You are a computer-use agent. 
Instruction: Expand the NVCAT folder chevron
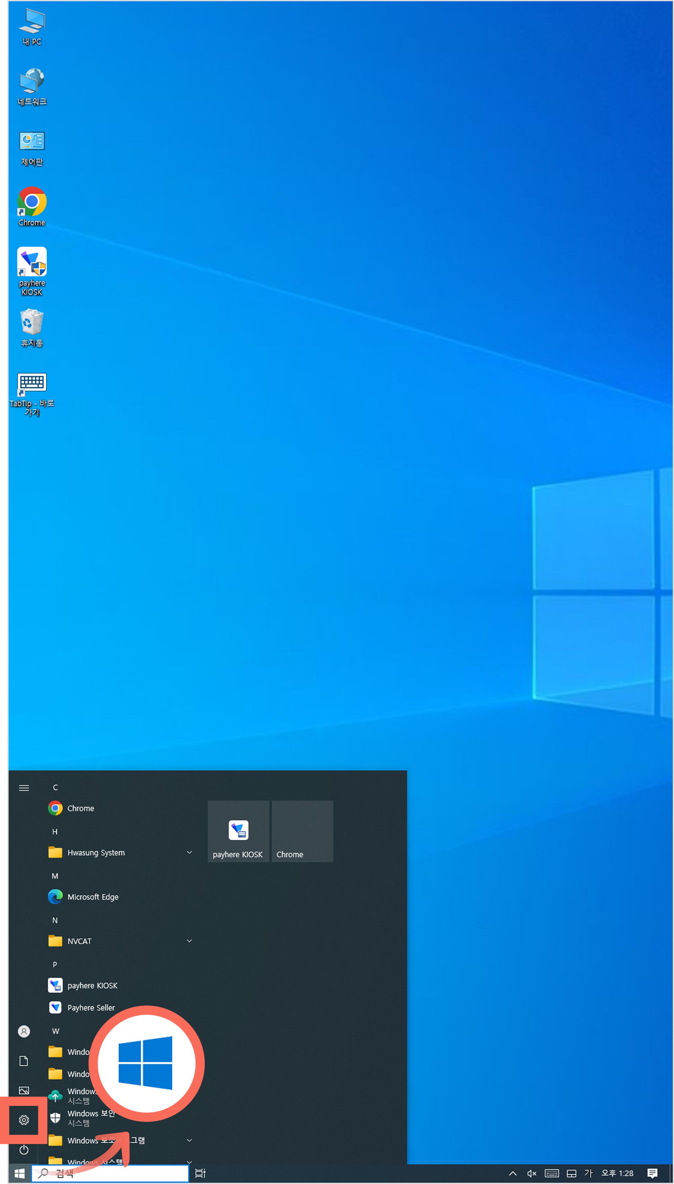[x=189, y=940]
